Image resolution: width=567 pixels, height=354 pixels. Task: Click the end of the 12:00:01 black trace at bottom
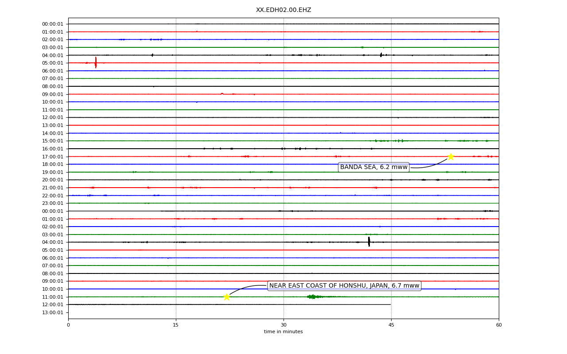point(390,304)
